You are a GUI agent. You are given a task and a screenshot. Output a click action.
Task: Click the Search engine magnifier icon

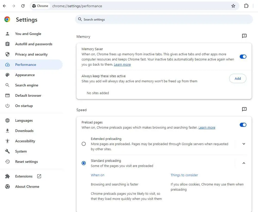point(7,85)
